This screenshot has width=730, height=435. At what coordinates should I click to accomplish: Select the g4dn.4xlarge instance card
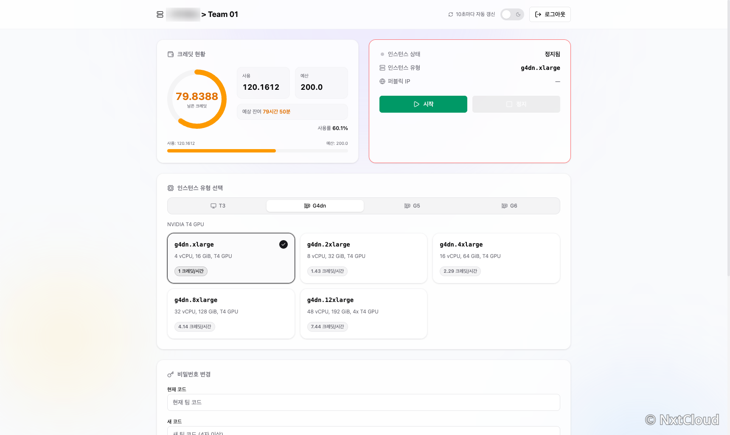coord(496,258)
